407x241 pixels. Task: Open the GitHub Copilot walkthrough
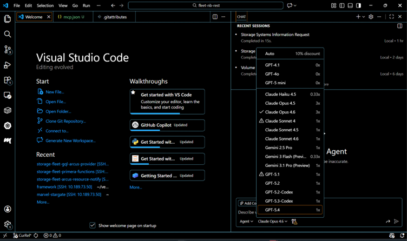click(167, 125)
